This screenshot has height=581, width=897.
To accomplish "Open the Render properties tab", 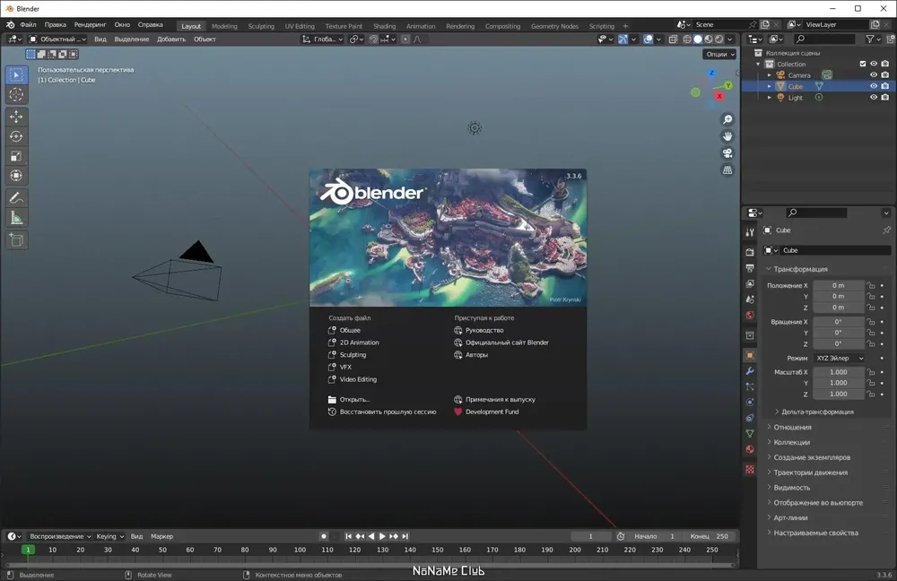I will coord(749,252).
